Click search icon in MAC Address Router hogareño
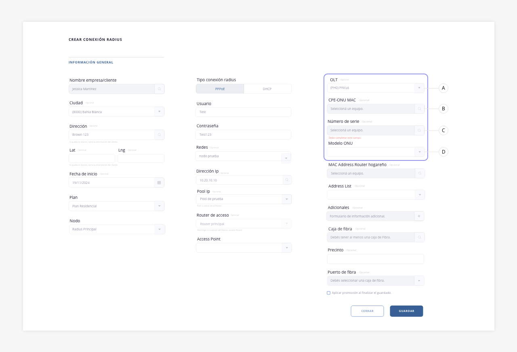Image resolution: width=517 pixels, height=352 pixels. [420, 173]
